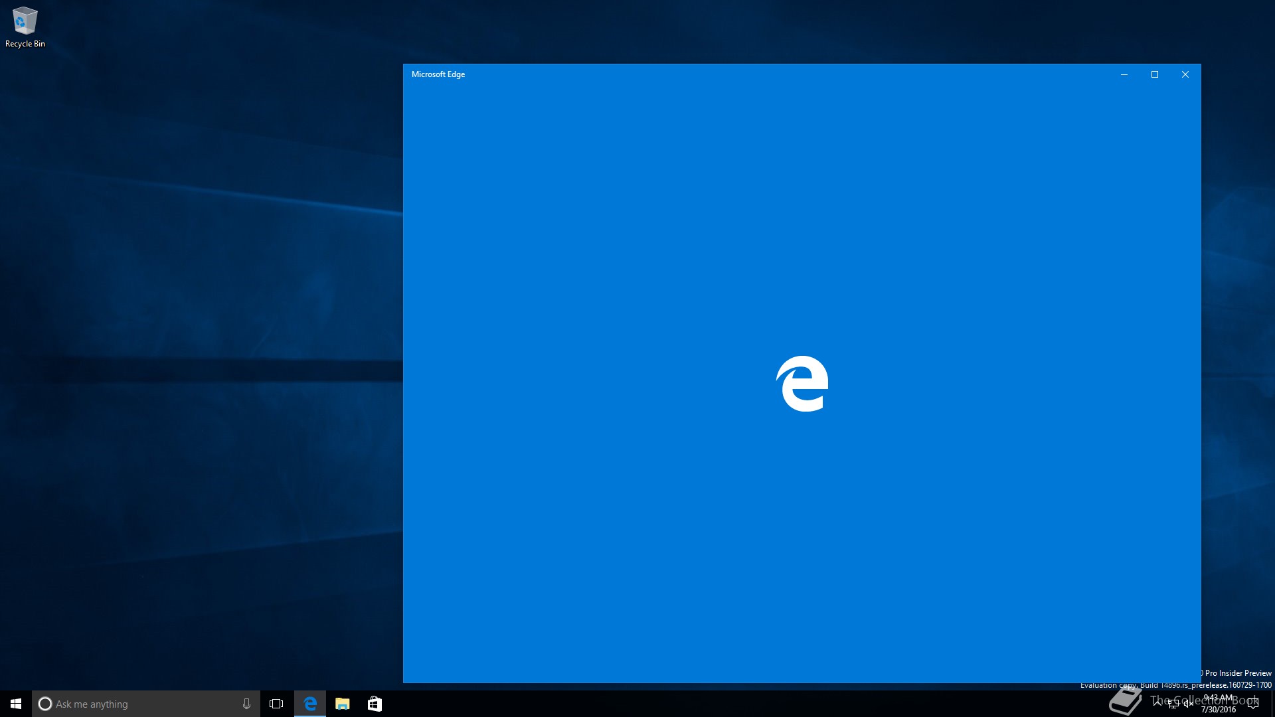Open the Windows Start menu
The width and height of the screenshot is (1275, 717).
(x=16, y=704)
